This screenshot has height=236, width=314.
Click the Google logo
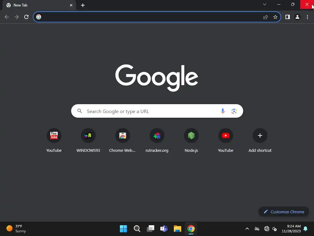point(157,78)
